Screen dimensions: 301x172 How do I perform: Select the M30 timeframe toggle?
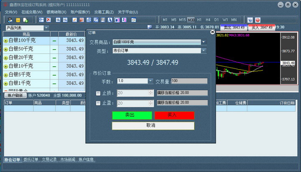point(191,20)
